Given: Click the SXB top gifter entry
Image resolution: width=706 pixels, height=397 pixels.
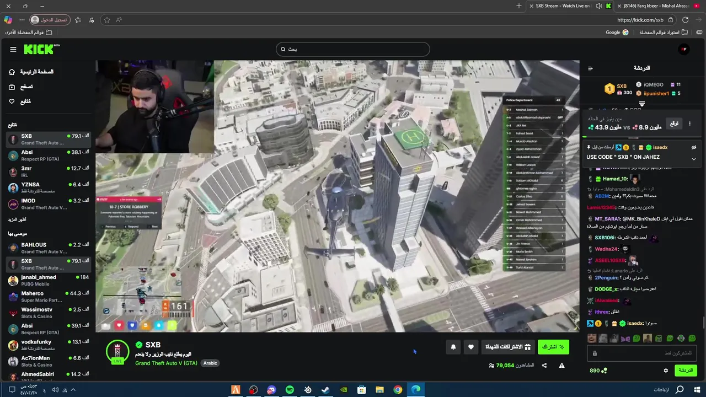Looking at the screenshot, I should coord(618,89).
